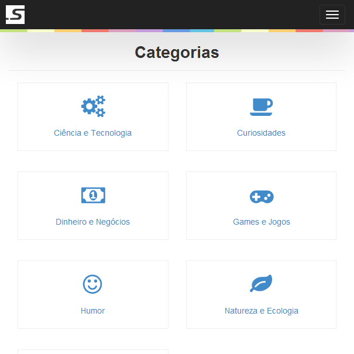Open the Ciência e Tecnologia link
Image resolution: width=354 pixels, height=354 pixels.
[92, 133]
